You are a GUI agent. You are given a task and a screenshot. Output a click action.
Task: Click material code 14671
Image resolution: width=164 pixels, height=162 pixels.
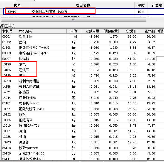6,92
